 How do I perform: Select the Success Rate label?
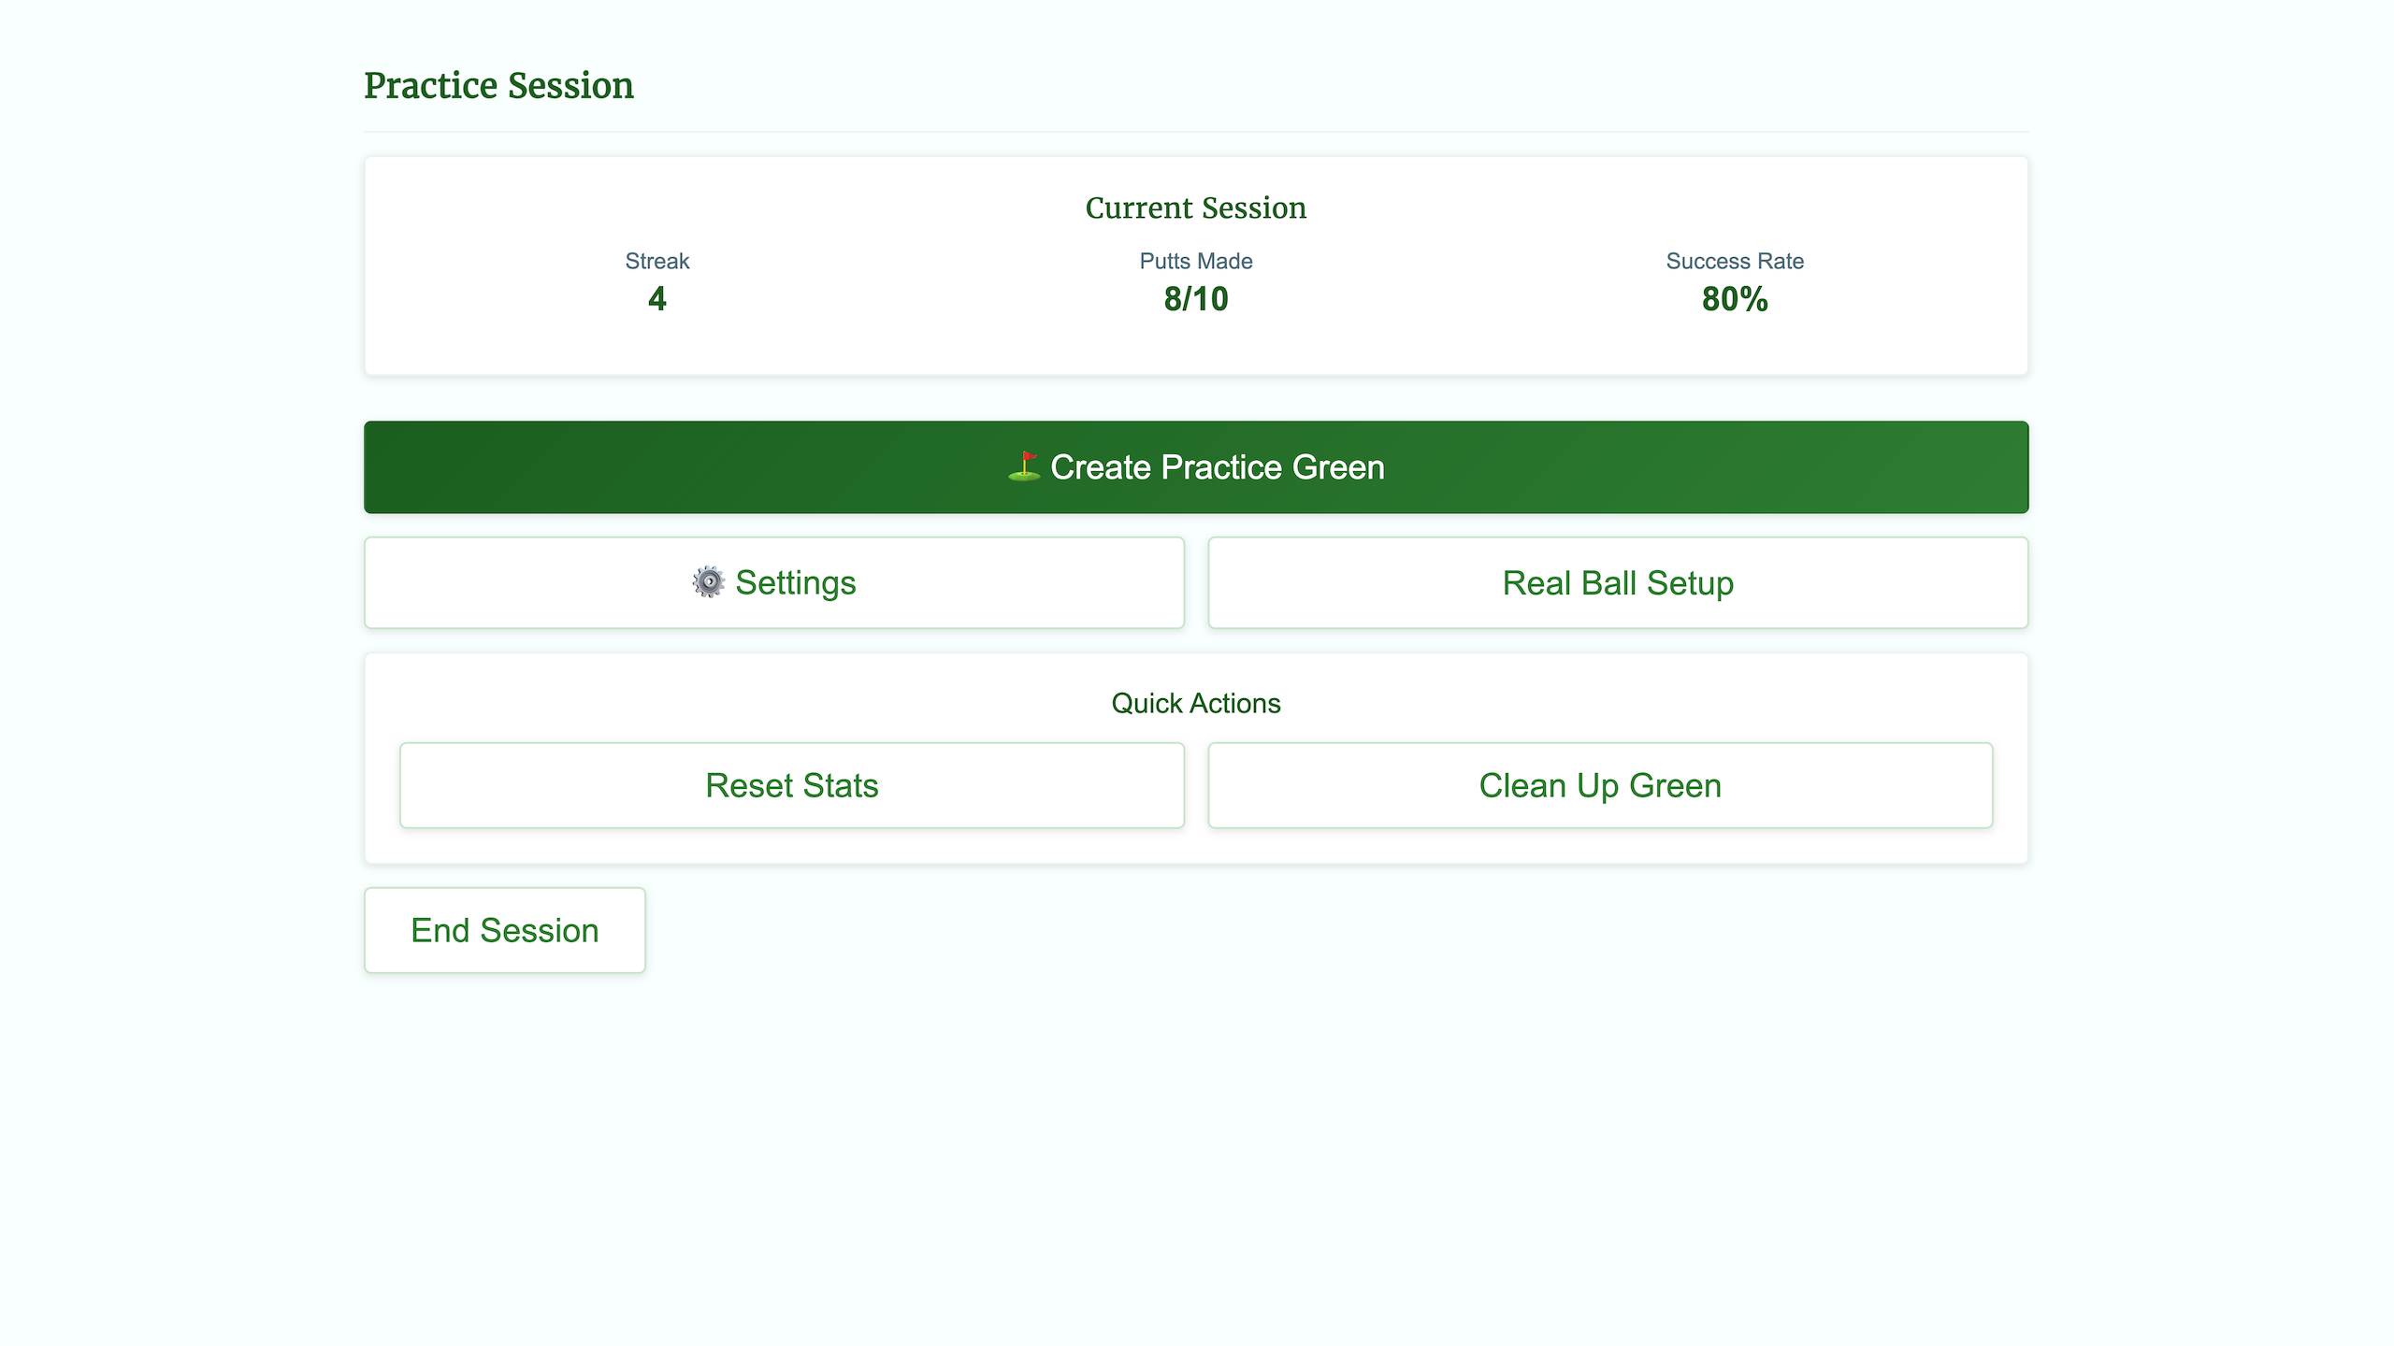click(1734, 261)
